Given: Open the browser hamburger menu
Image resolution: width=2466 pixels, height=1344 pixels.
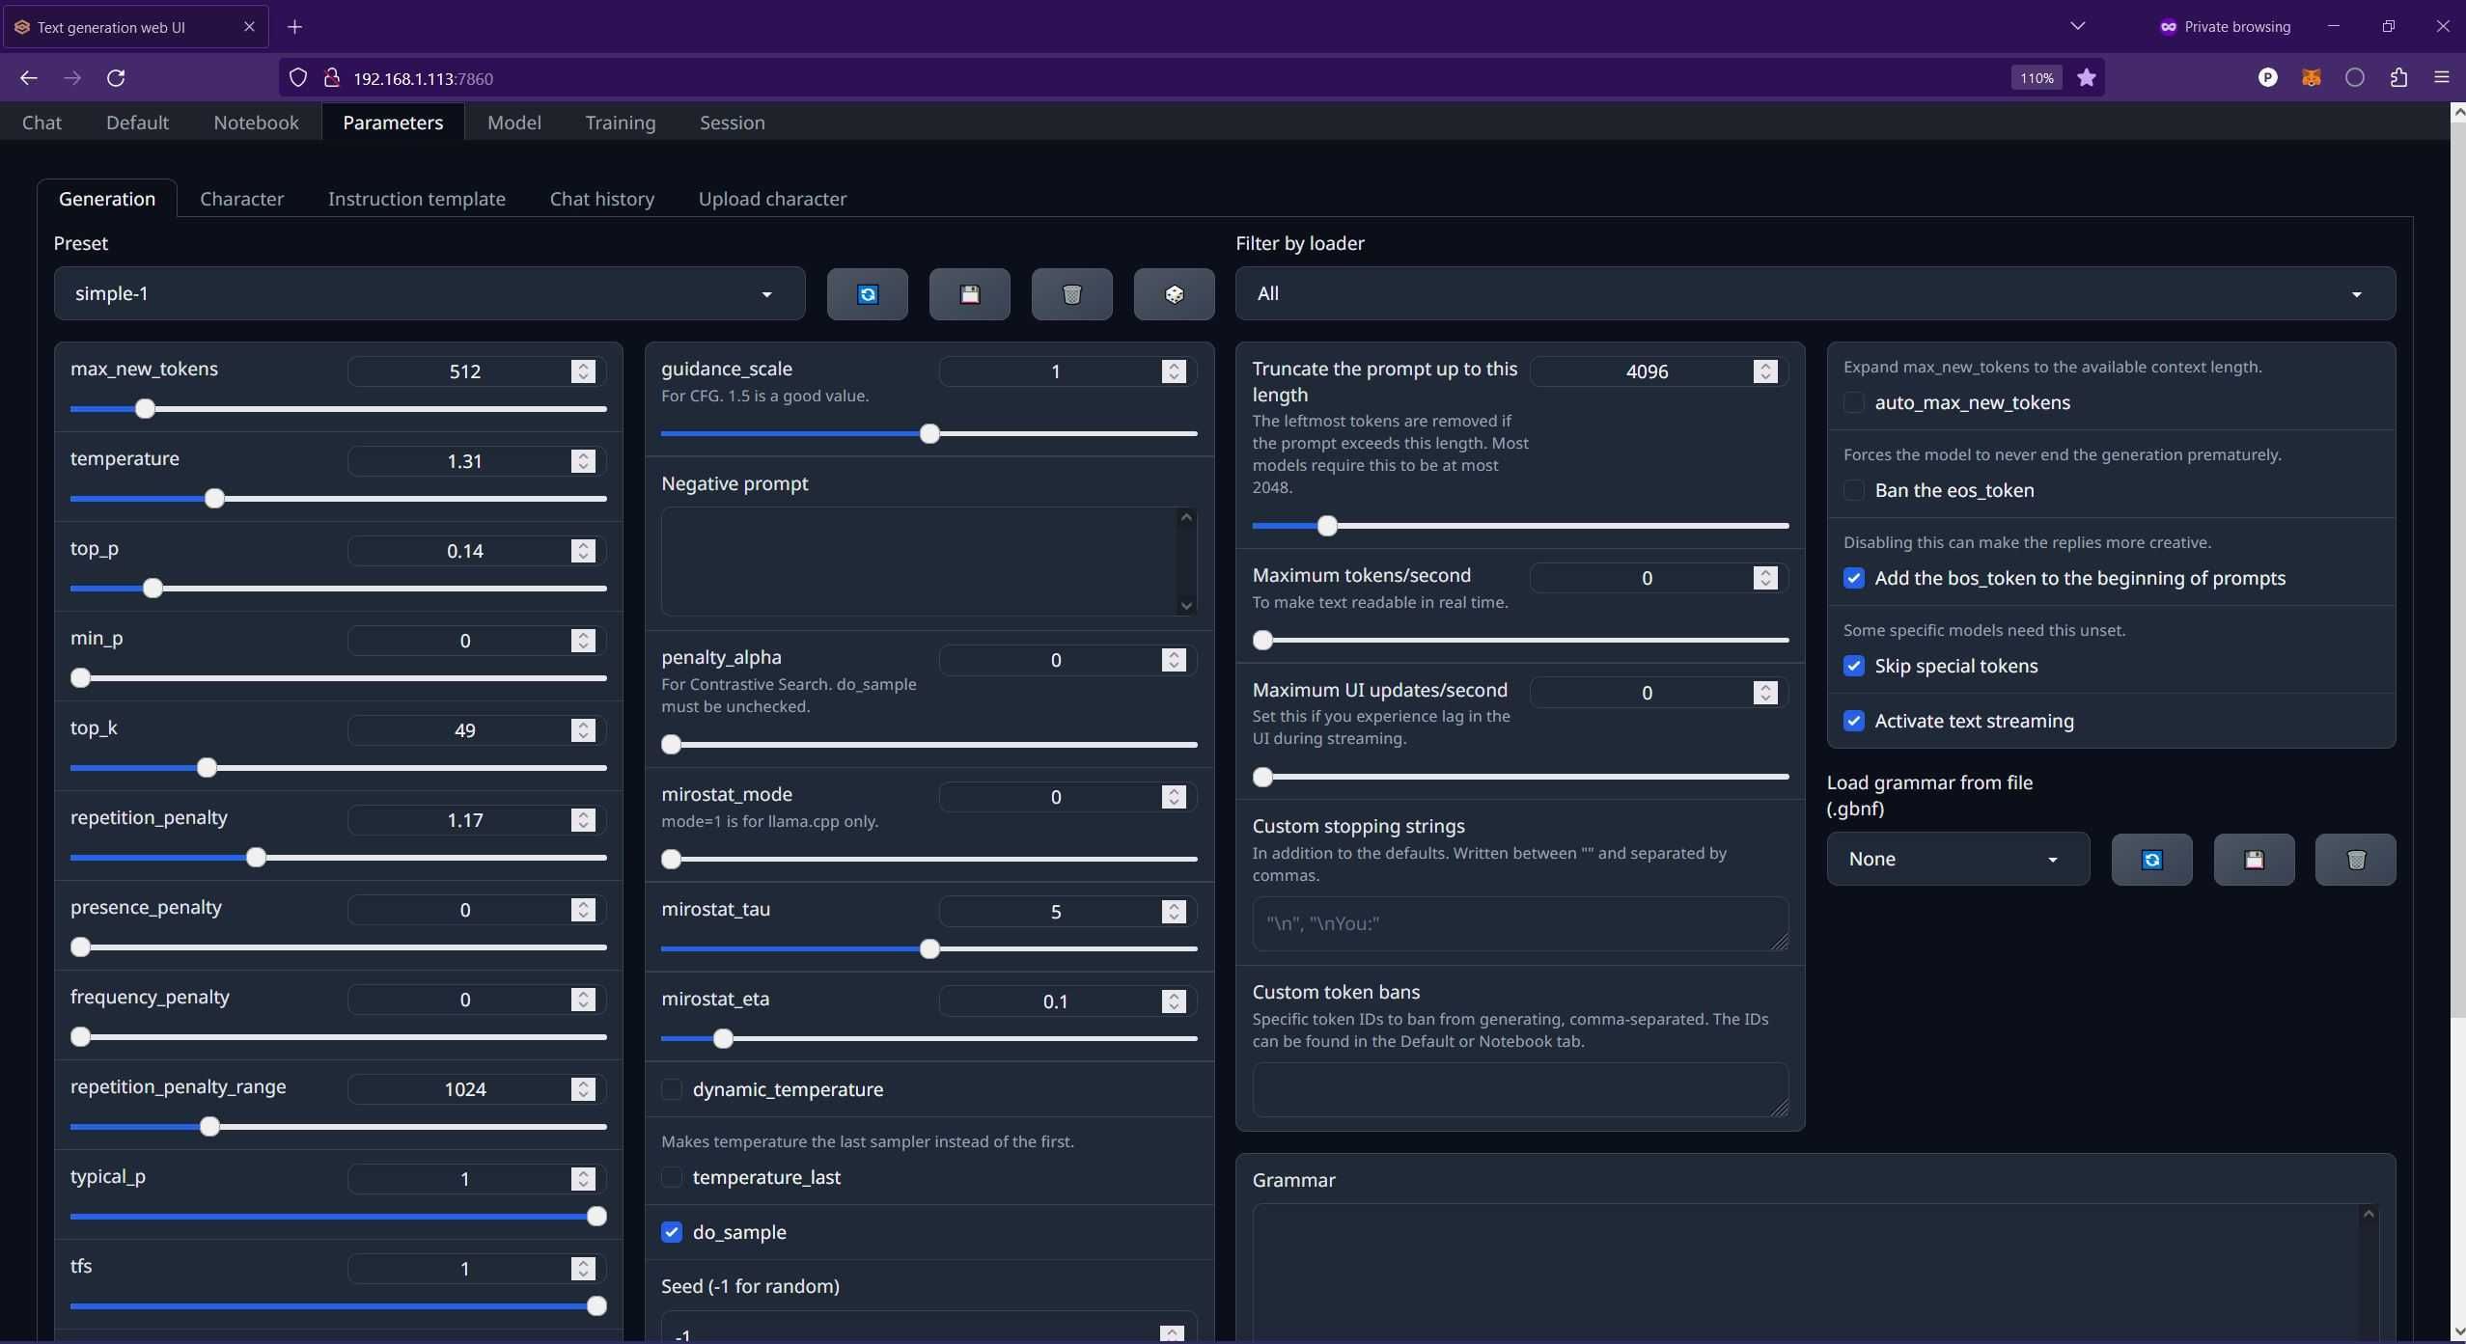Looking at the screenshot, I should (x=2442, y=78).
